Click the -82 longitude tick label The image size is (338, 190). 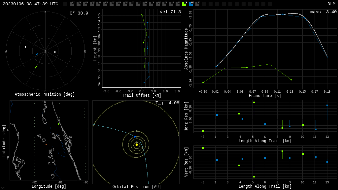click(x=34, y=182)
